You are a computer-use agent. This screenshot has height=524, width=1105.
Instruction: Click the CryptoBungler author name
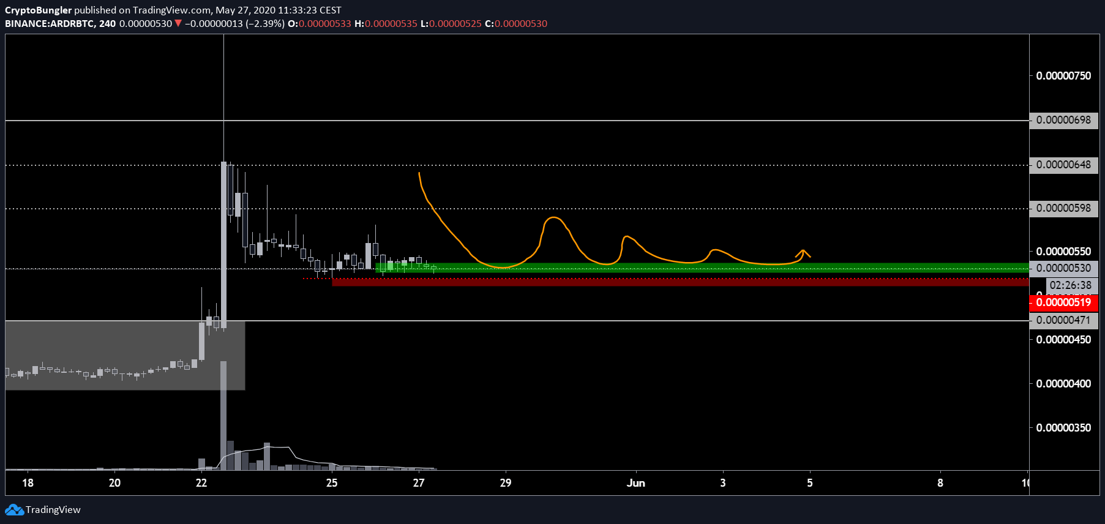tap(38, 10)
